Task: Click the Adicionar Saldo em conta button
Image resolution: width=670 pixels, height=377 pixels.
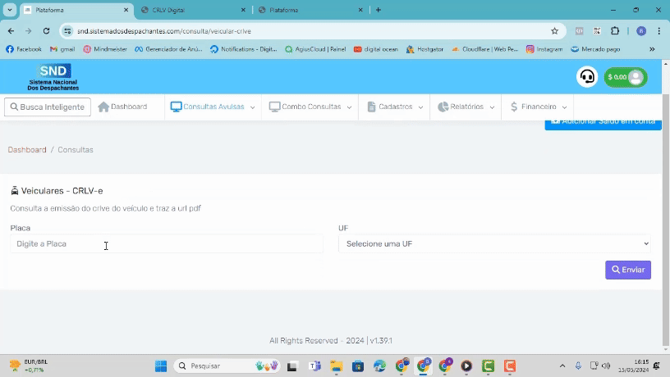Action: tap(603, 122)
